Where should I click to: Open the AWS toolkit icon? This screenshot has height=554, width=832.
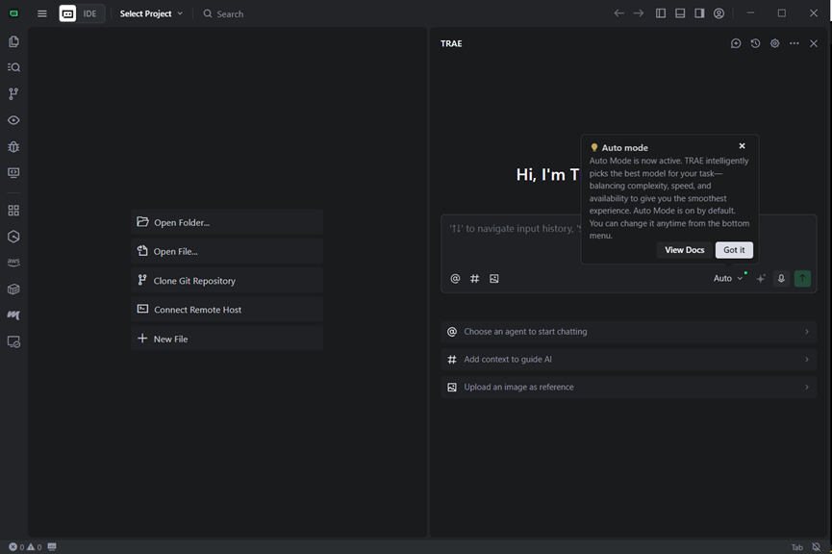click(13, 263)
